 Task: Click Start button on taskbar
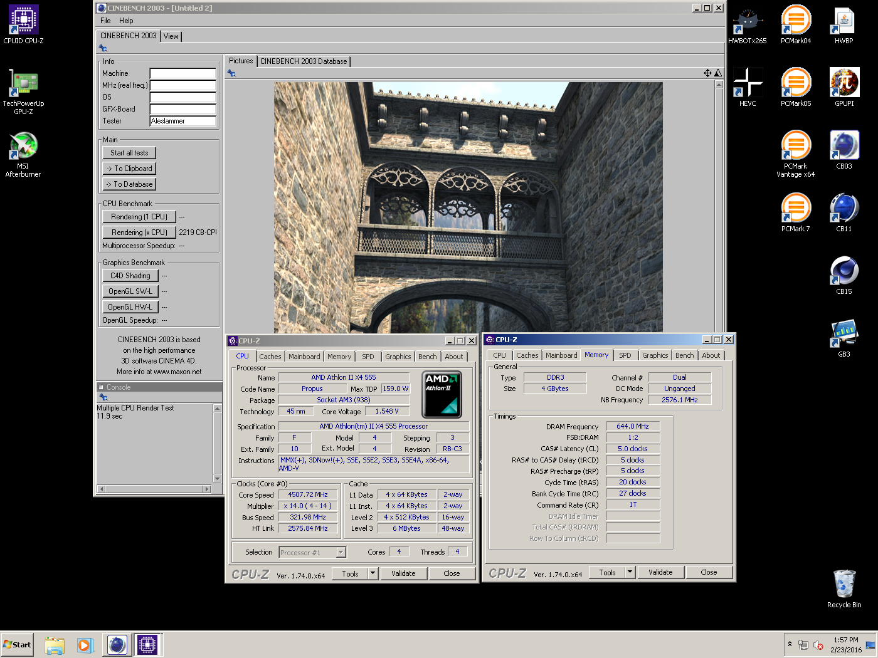(x=17, y=645)
